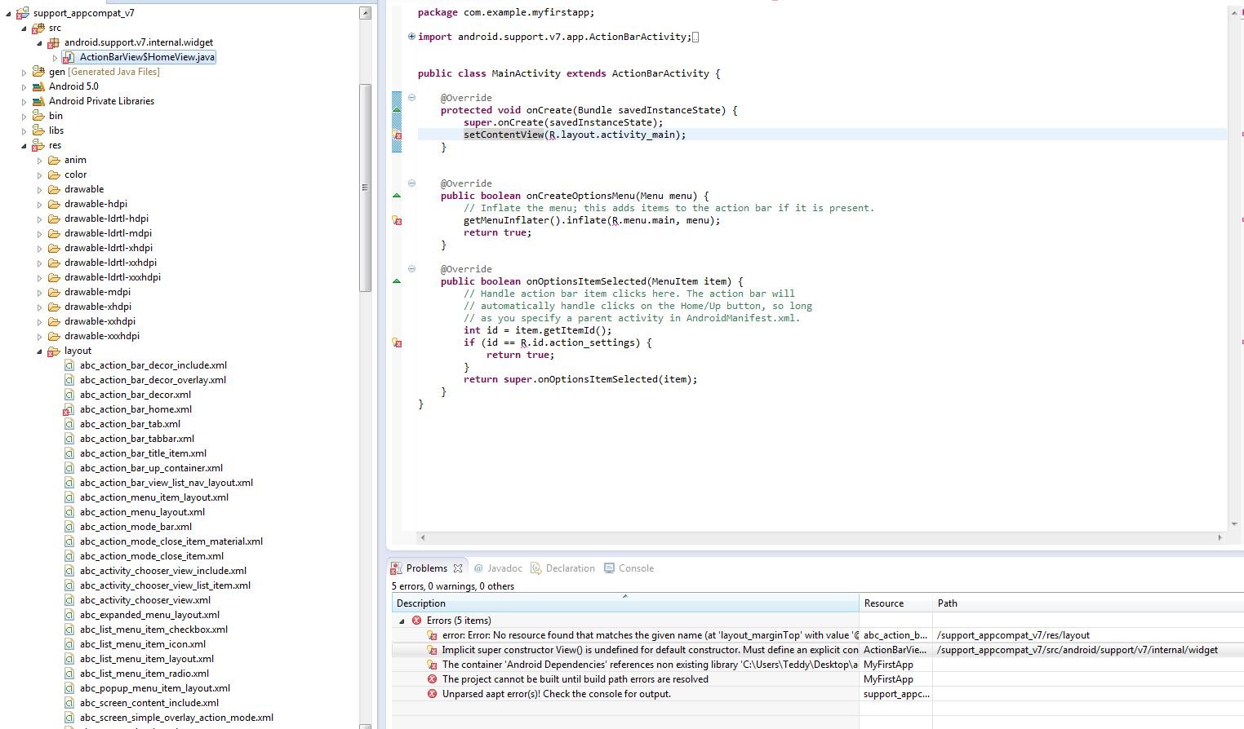Viewport: 1244px width, 729px height.
Task: Sort problems by Resource column
Action: [895, 603]
